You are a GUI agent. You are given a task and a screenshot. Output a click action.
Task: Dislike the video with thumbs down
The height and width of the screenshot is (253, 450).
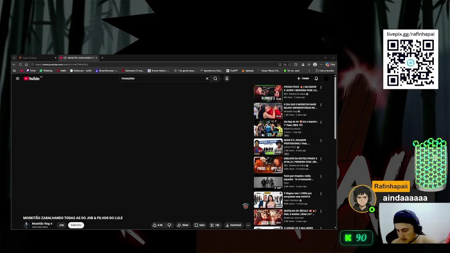click(169, 225)
